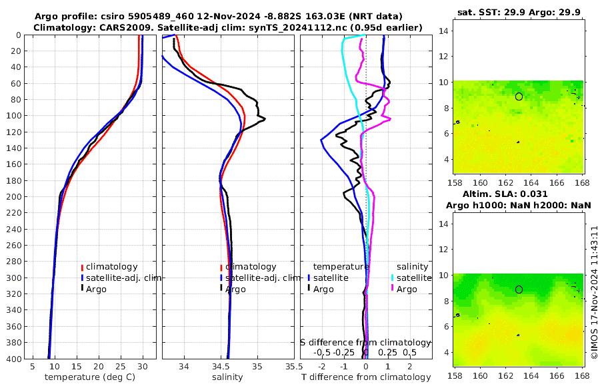Screen dimensions: 600x386
Task: Click the float position circle on SLA map
Action: (519, 289)
